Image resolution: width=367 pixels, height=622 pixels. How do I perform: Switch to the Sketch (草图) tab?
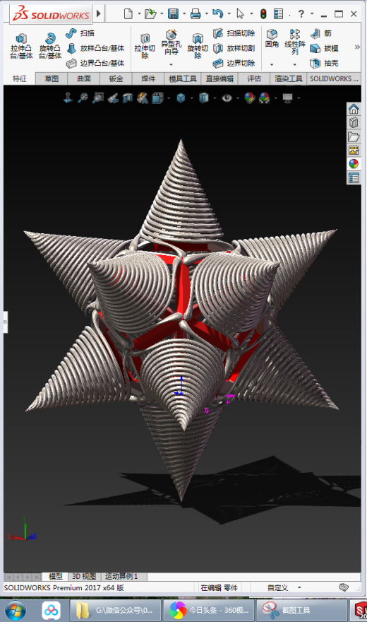52,78
